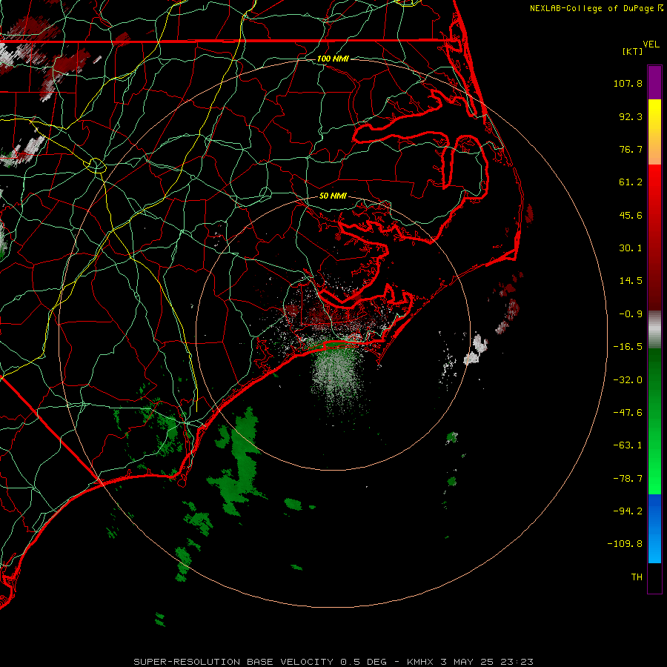The height and width of the screenshot is (667, 667).
Task: Click the -47.6 velocity scale label
Action: [x=628, y=413]
